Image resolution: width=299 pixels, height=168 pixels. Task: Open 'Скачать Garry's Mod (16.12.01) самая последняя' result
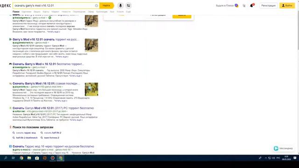(46, 84)
